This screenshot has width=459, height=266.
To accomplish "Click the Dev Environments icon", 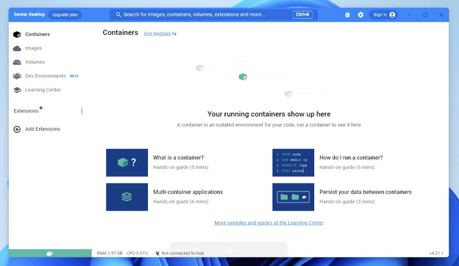I will (x=17, y=76).
